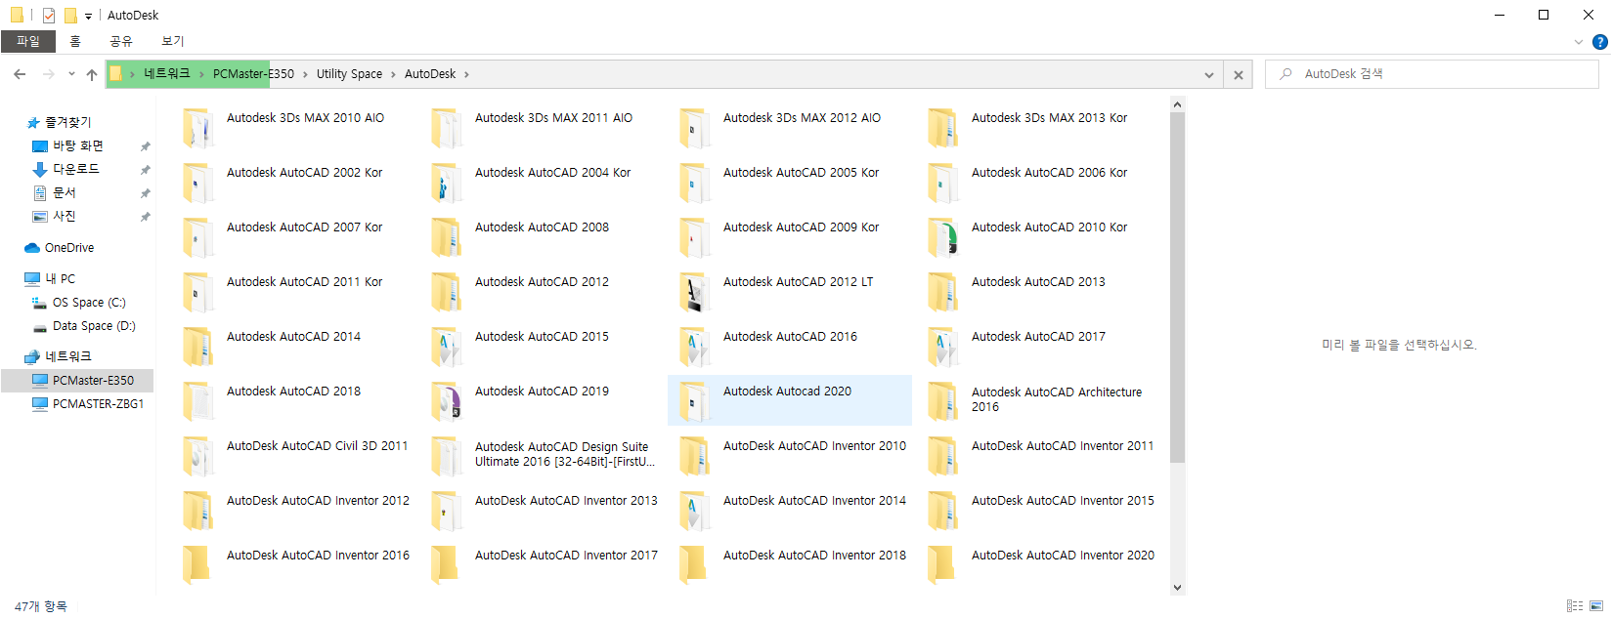Toggle pin on 사진 quick access item
1612x619 pixels.
coord(145,217)
